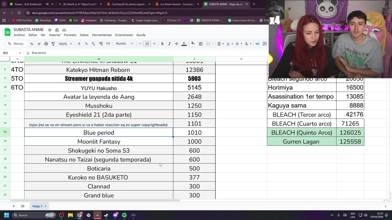Select the Gurren Lagan cell
Viewport: 392px width, 220px height.
[301, 141]
